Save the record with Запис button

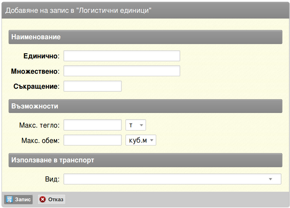pos(18,199)
